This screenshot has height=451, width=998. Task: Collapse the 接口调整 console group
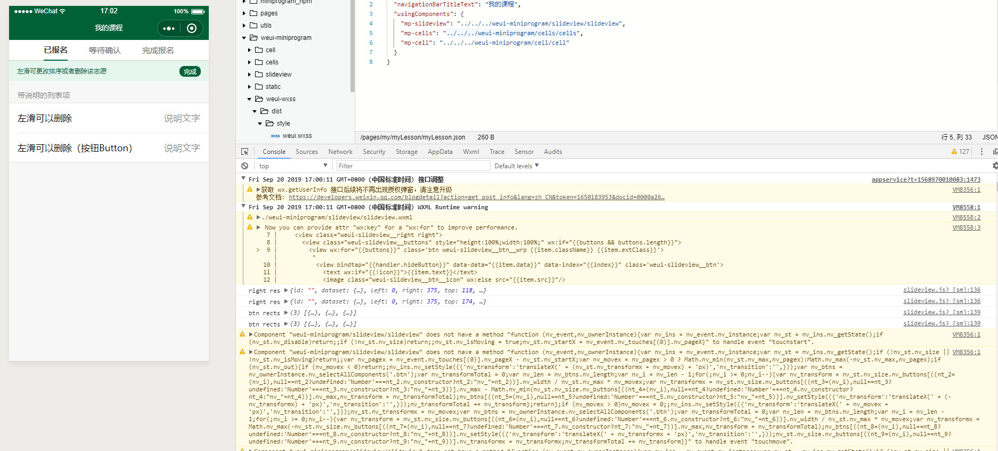[x=243, y=179]
